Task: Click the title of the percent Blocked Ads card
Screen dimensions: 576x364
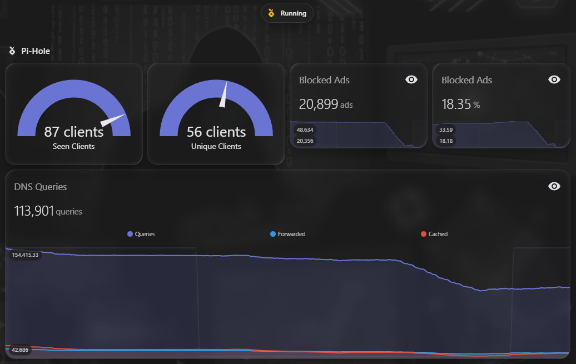Action: (x=466, y=80)
